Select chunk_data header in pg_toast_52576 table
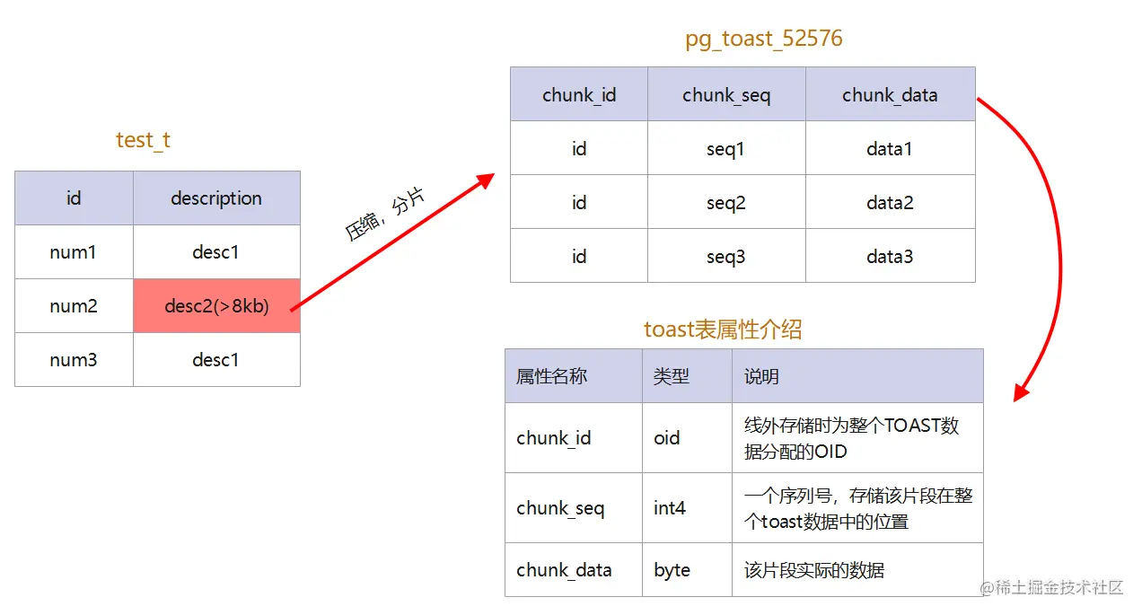Image resolution: width=1142 pixels, height=615 pixels. click(890, 94)
